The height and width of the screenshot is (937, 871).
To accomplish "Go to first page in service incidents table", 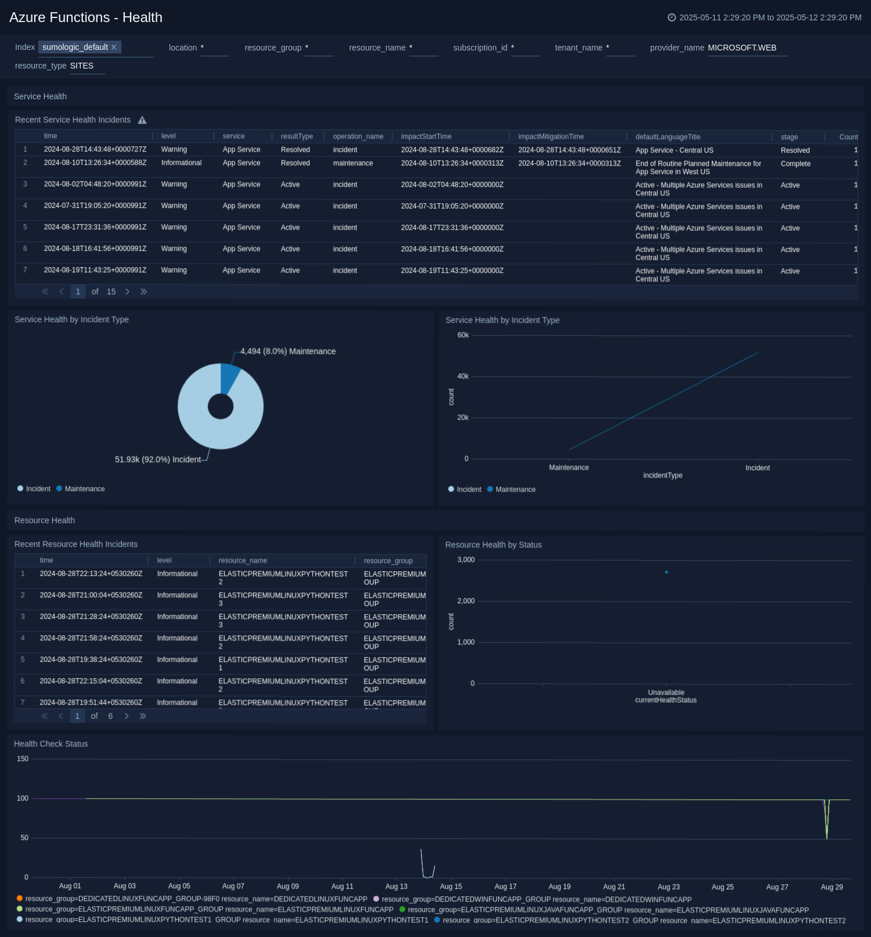I will [45, 291].
